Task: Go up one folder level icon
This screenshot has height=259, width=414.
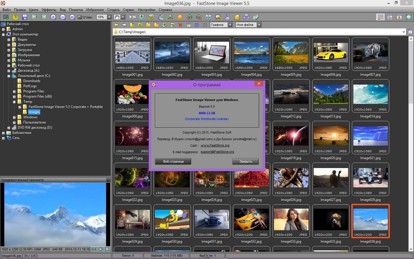Action: click(x=132, y=25)
